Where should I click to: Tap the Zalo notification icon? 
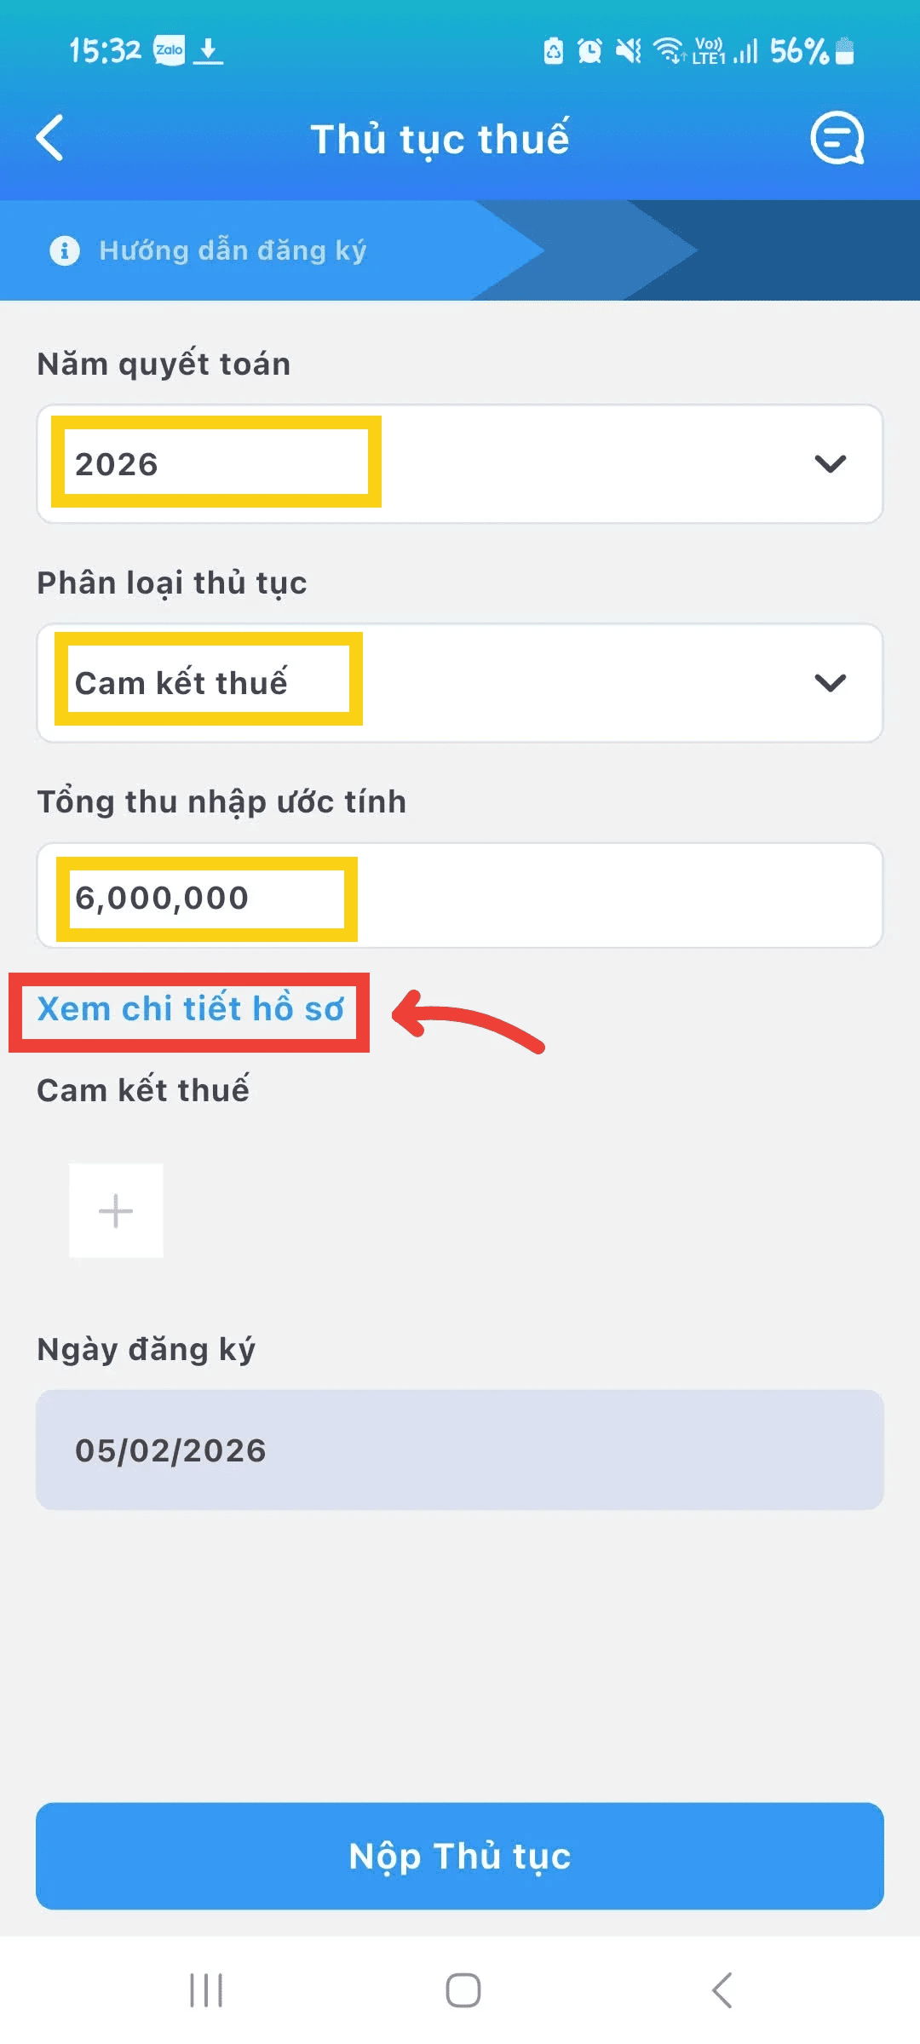tap(169, 50)
